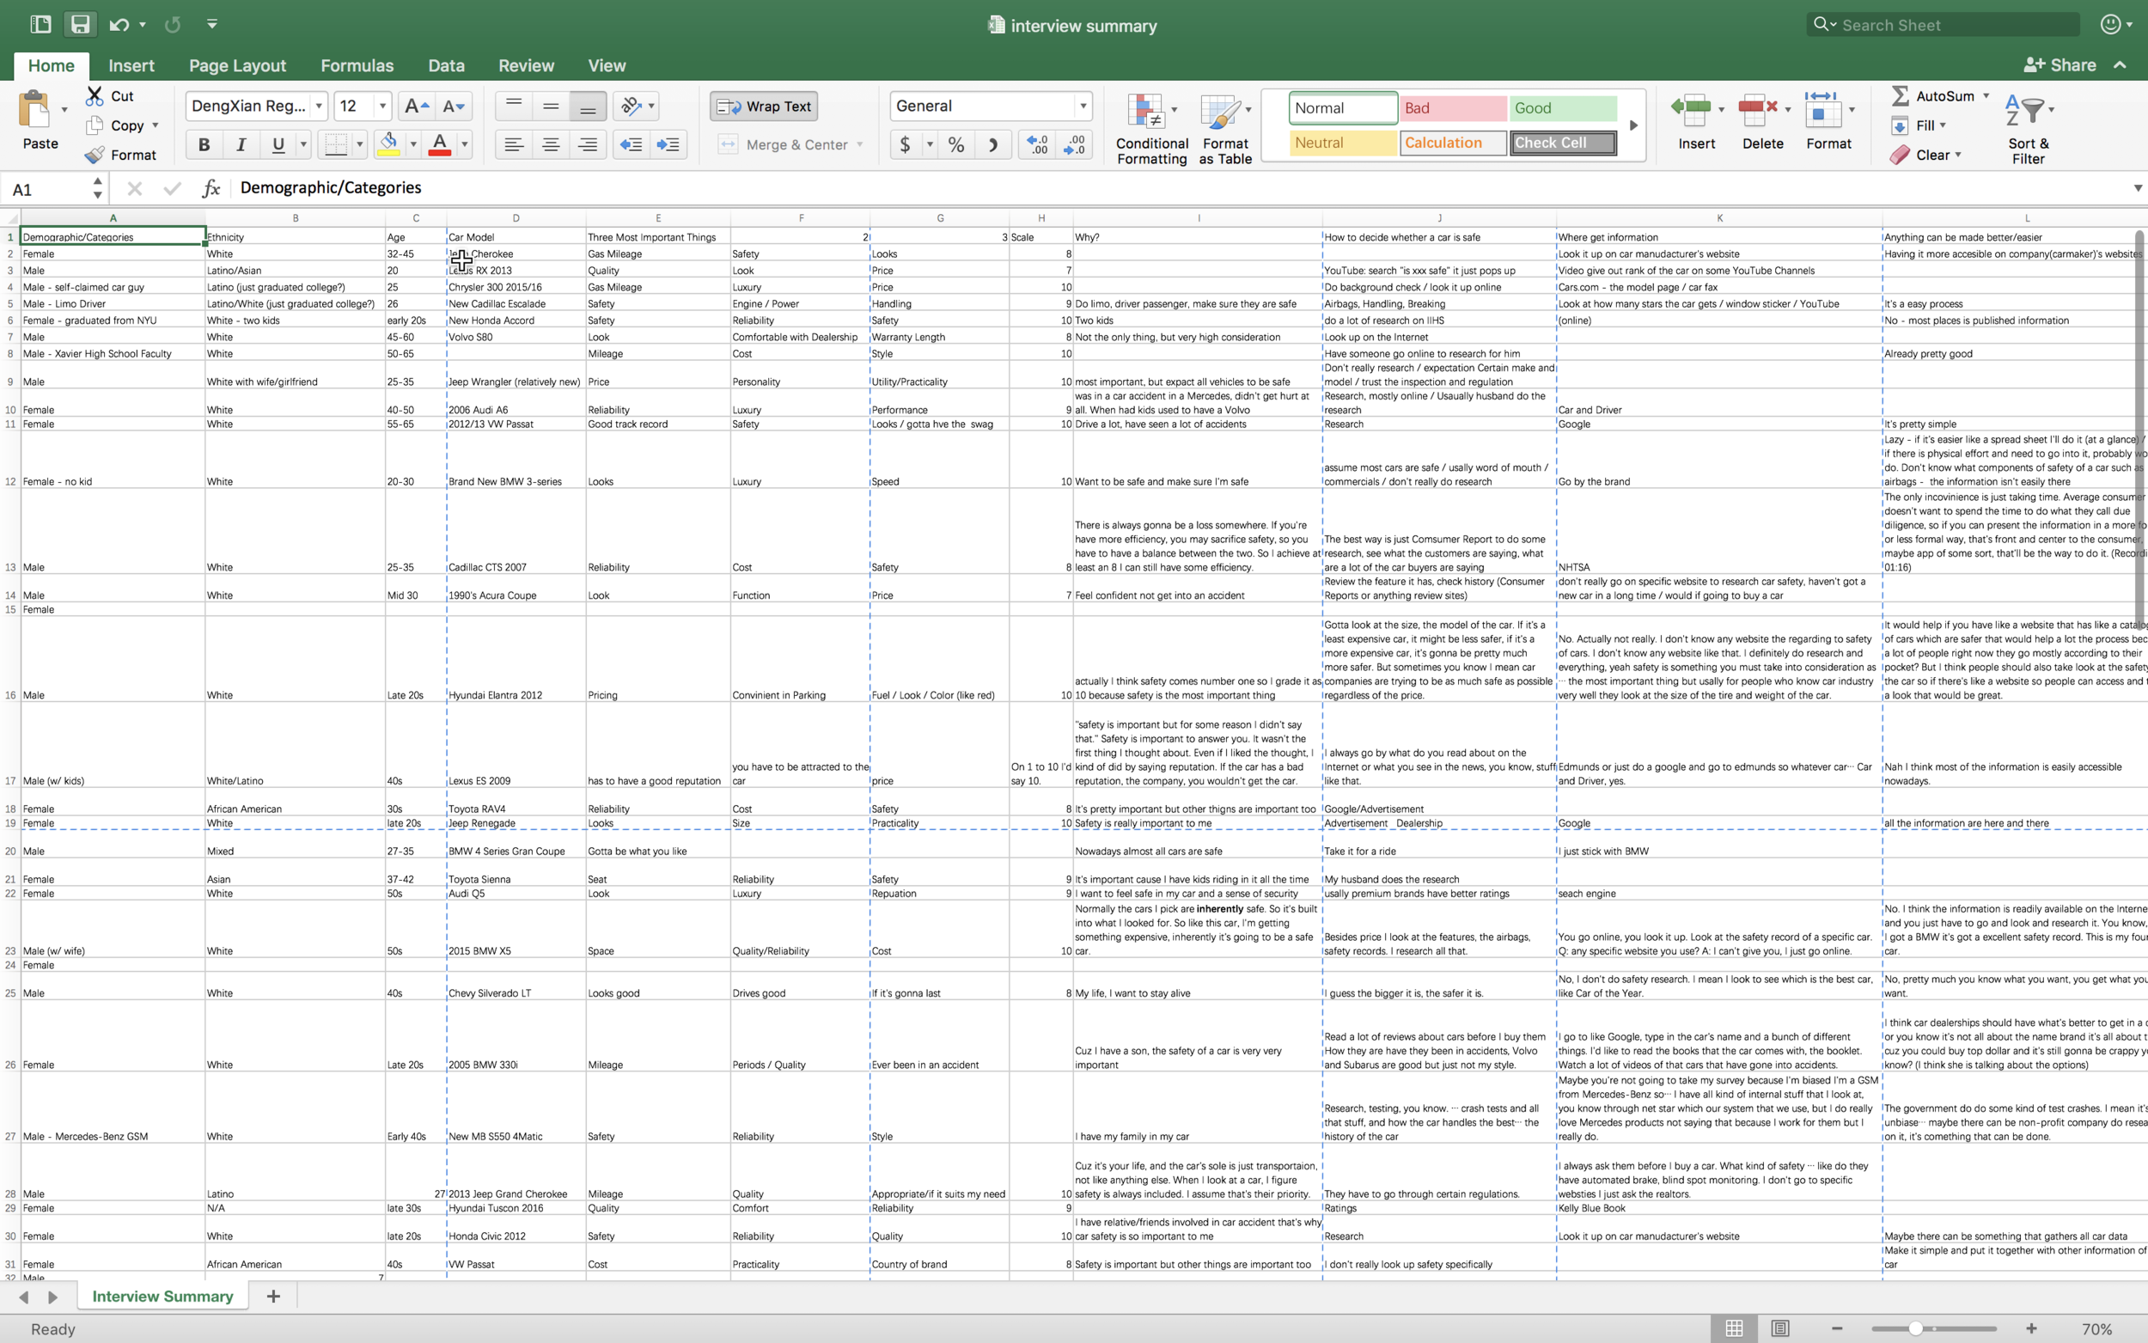
Task: Click the Paste clipboard icon
Action: [x=35, y=109]
